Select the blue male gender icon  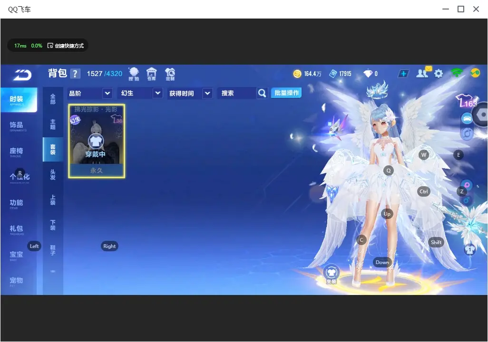click(467, 200)
